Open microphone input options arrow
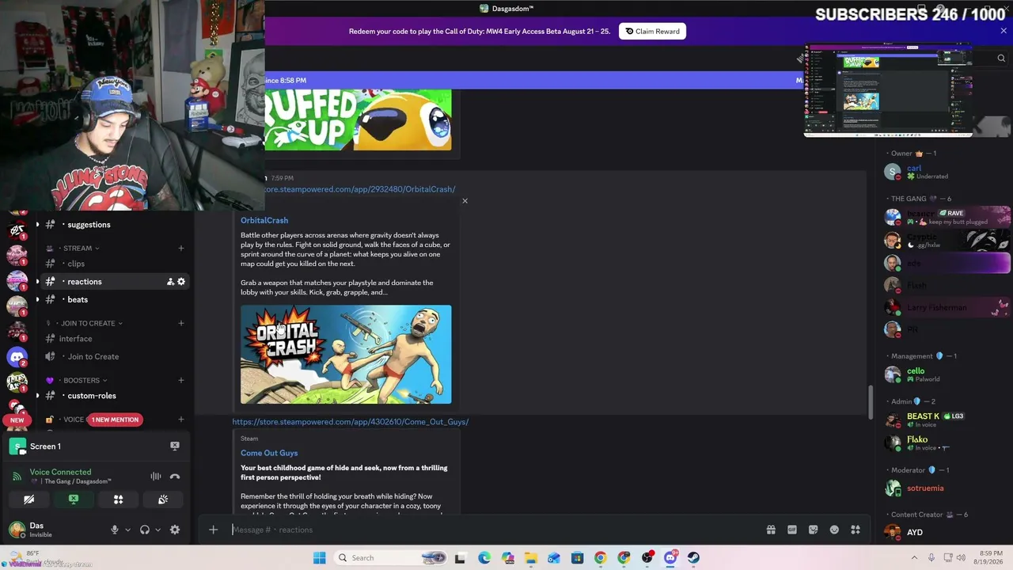 127,530
